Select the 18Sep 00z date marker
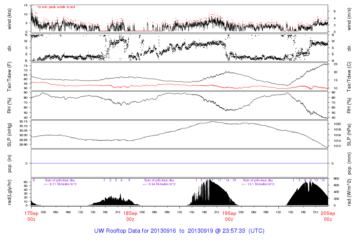359x245 pixels. pos(130,216)
